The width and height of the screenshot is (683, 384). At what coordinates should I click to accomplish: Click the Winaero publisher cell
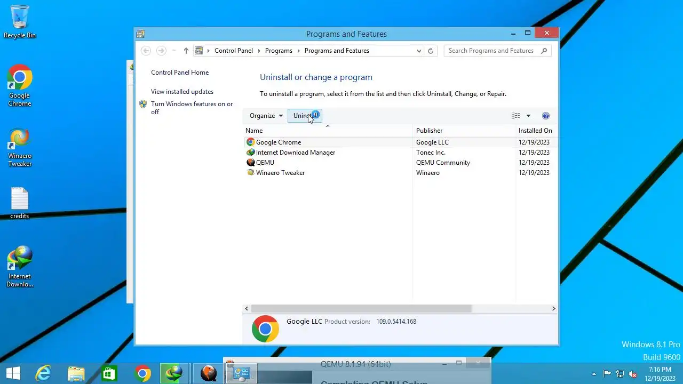coord(428,173)
